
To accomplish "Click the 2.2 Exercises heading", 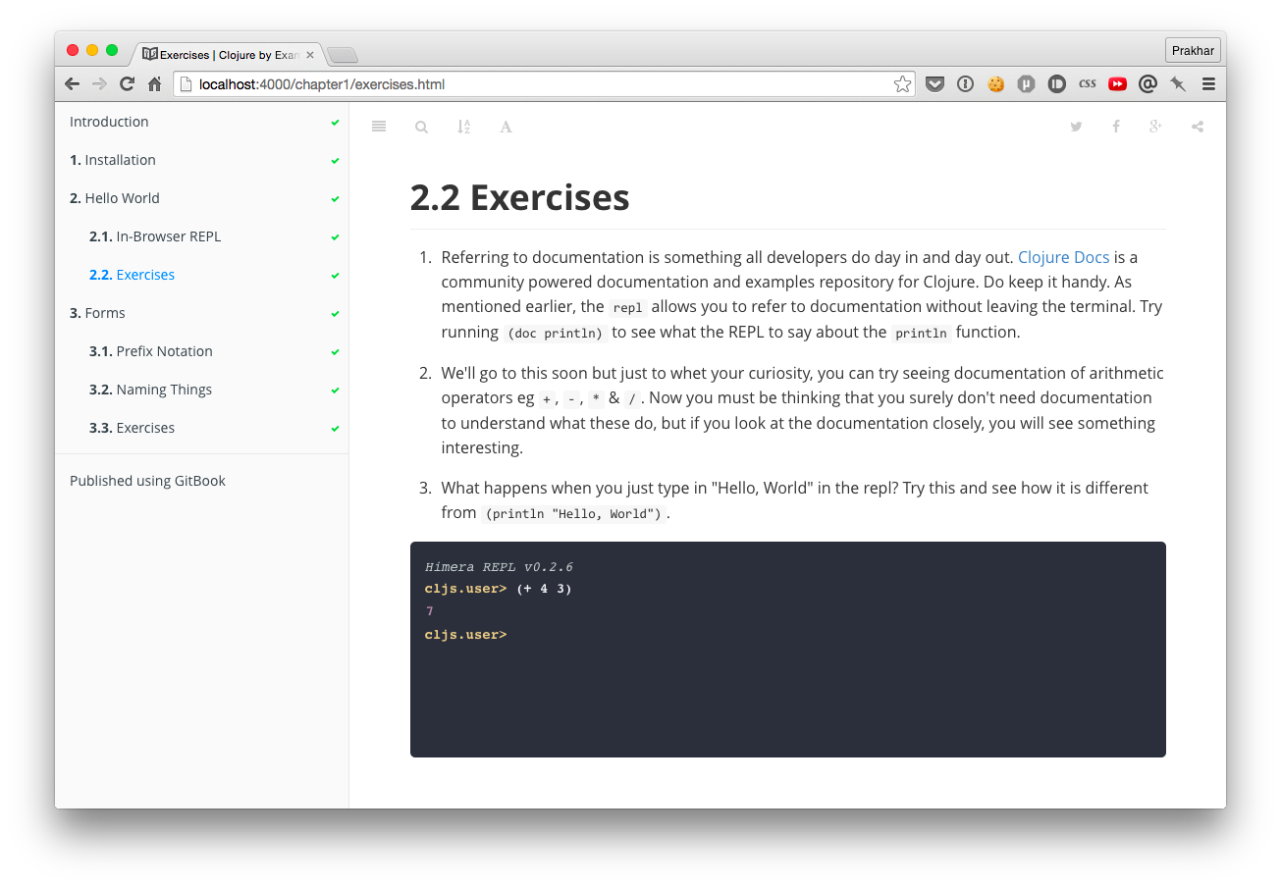I will coord(519,197).
